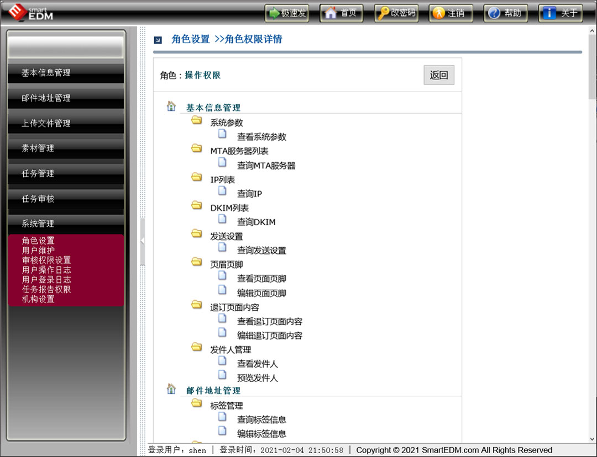Open 用户维护 submenu item
This screenshot has width=597, height=457.
[38, 250]
